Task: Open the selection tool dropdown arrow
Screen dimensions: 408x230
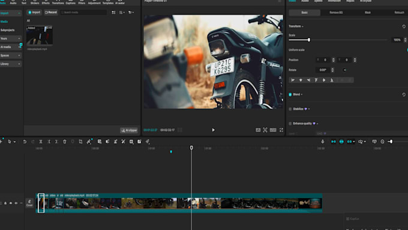Action: tap(14, 142)
